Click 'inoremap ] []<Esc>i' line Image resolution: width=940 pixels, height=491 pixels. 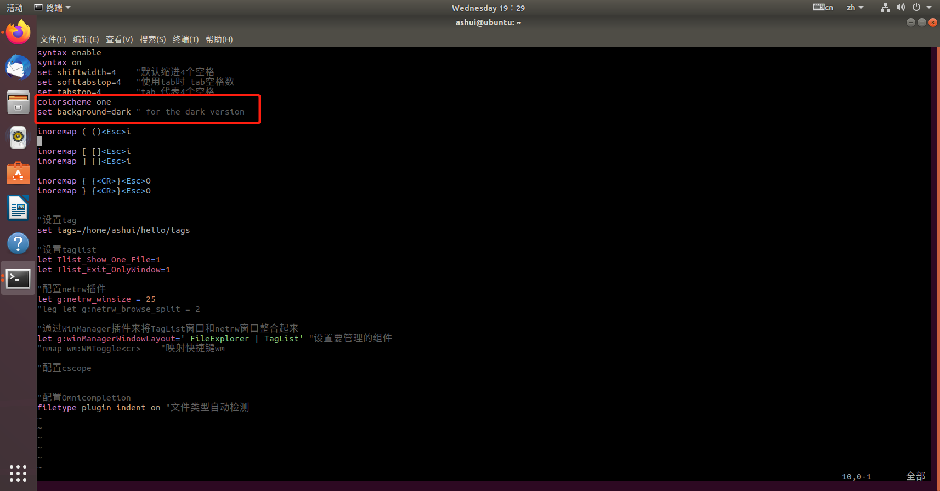tap(84, 161)
